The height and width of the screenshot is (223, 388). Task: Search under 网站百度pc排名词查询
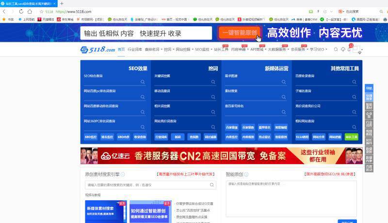click(143, 97)
